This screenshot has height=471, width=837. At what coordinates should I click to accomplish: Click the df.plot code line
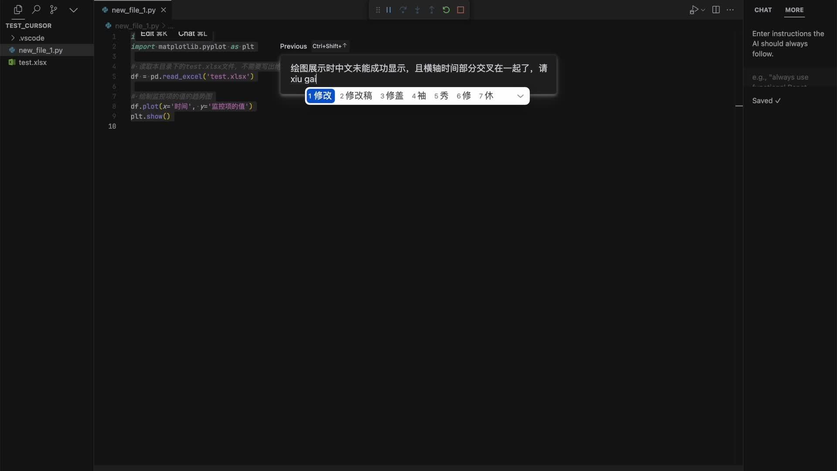pos(192,106)
